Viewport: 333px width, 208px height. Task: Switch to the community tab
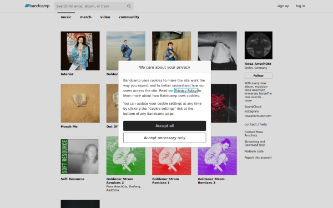[x=129, y=17]
